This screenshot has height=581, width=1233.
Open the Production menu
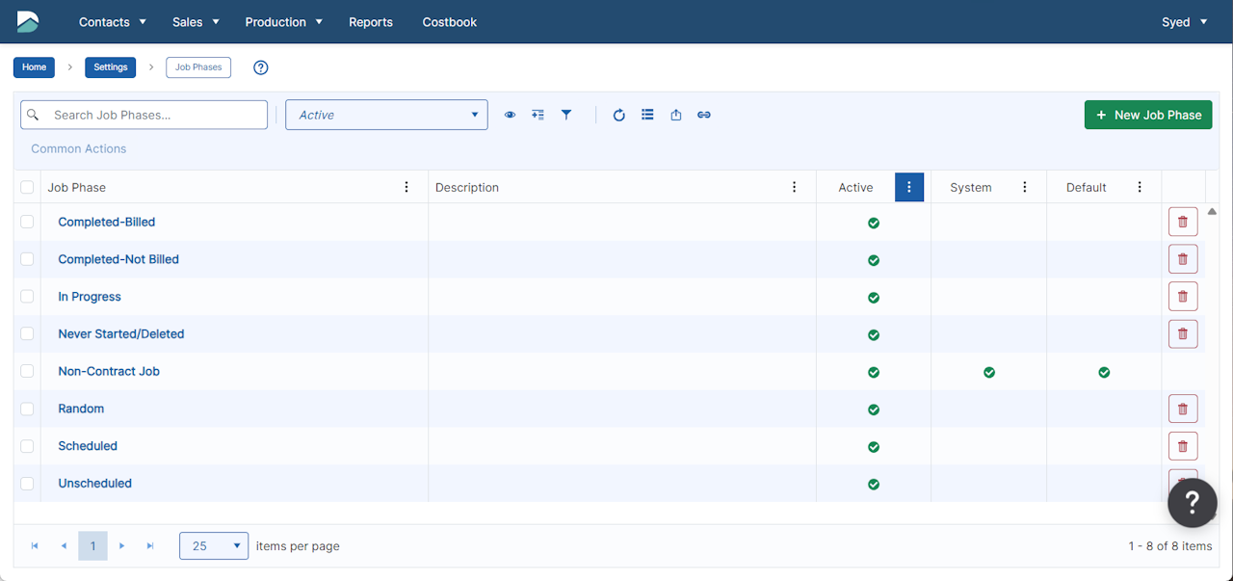coord(283,22)
